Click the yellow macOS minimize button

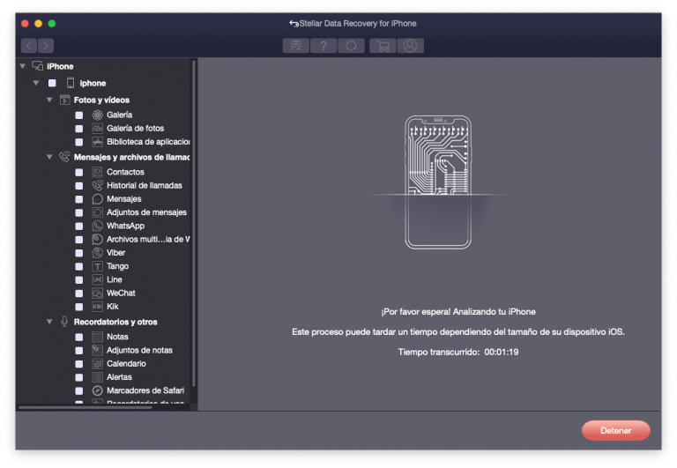39,23
